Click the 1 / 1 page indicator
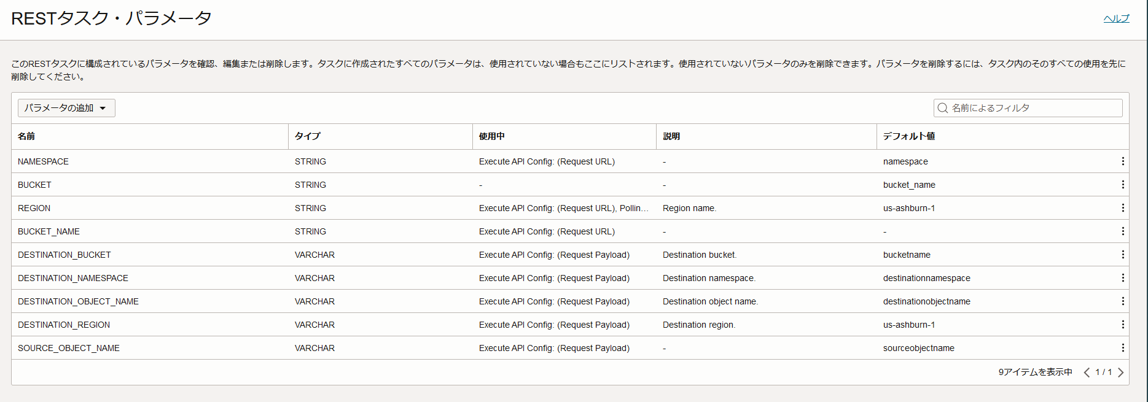Viewport: 1148px width, 402px height. click(x=1104, y=373)
